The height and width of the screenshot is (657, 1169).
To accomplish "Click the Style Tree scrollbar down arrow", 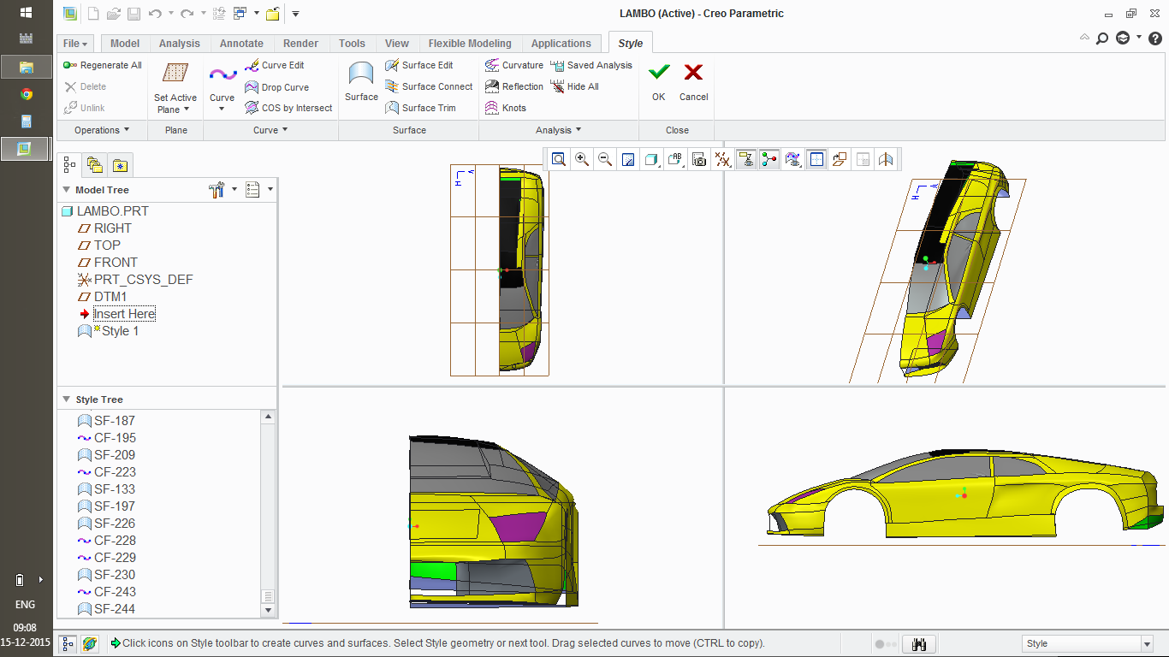I will tap(268, 611).
